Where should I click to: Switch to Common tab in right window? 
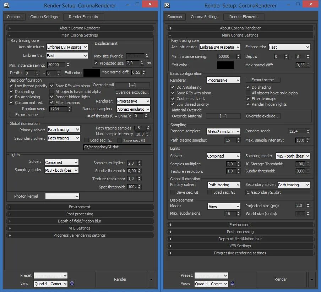(175, 17)
